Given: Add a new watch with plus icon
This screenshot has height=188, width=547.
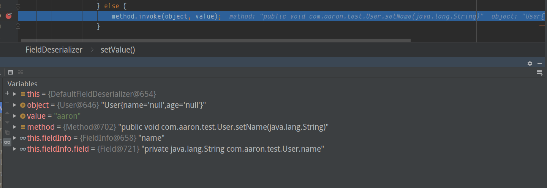Looking at the screenshot, I should pos(7,93).
